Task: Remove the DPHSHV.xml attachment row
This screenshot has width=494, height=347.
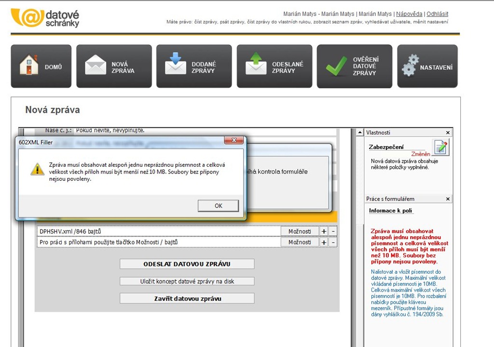Action: point(333,231)
